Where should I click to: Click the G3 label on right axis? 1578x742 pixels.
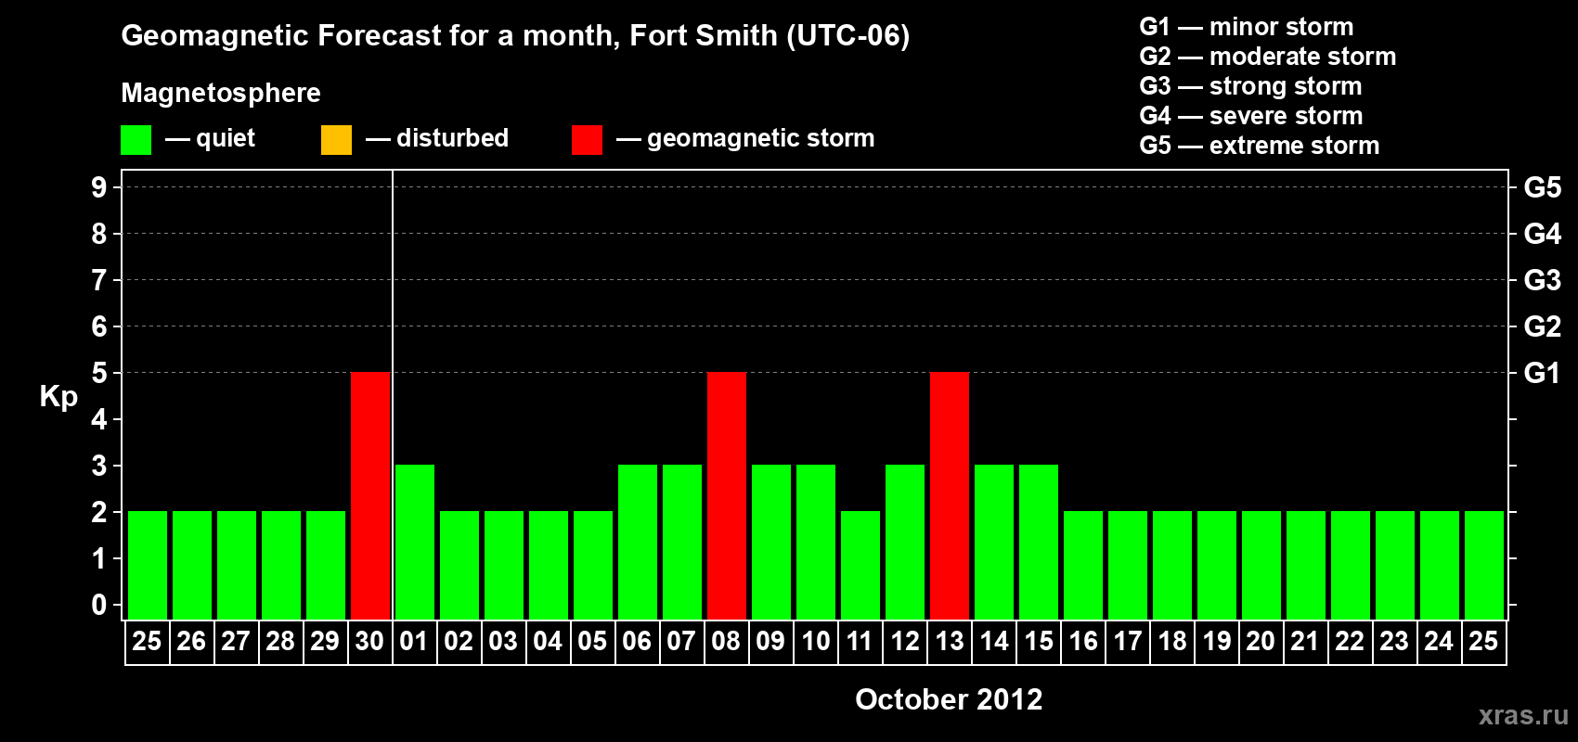point(1542,280)
